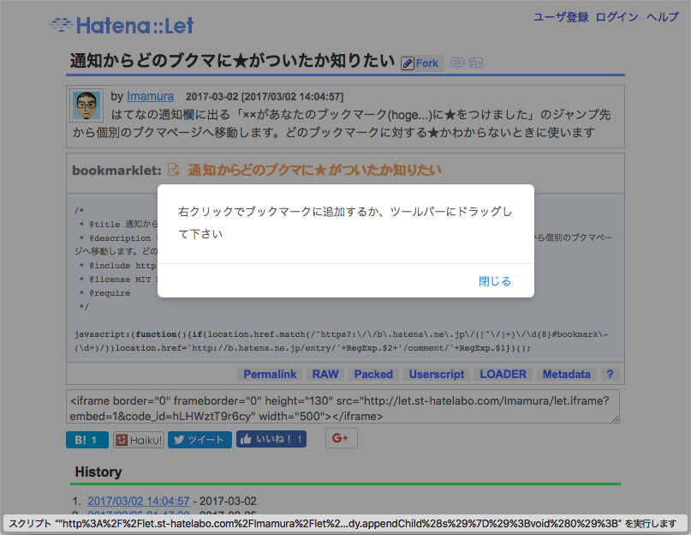Close the dialog with 閉じる

pyautogui.click(x=494, y=281)
